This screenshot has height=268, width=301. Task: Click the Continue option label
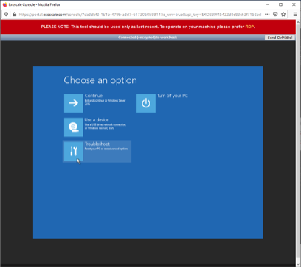click(94, 96)
